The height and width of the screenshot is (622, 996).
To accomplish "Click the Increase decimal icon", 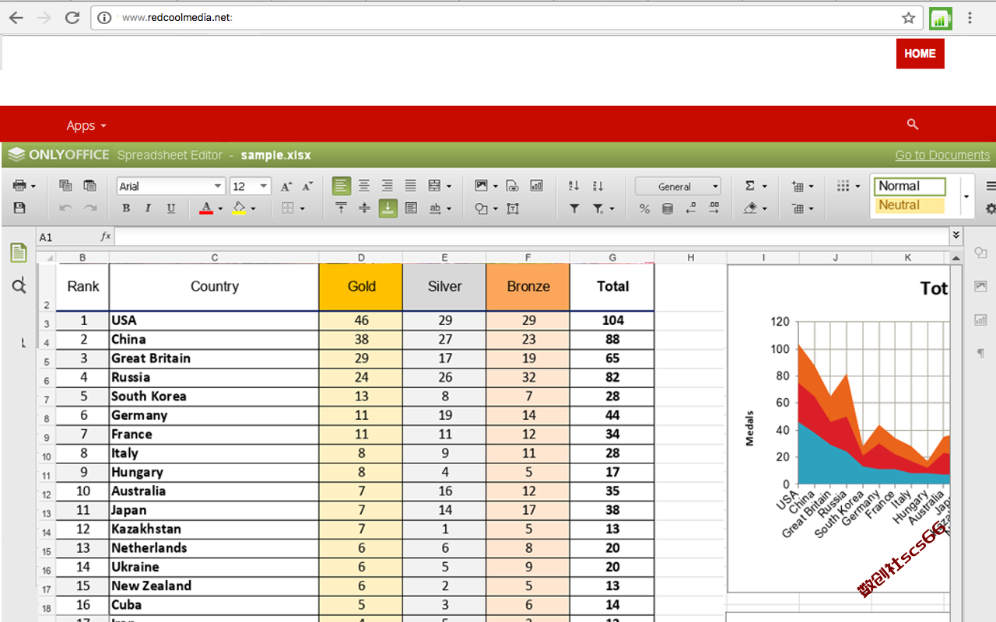I will coord(714,208).
